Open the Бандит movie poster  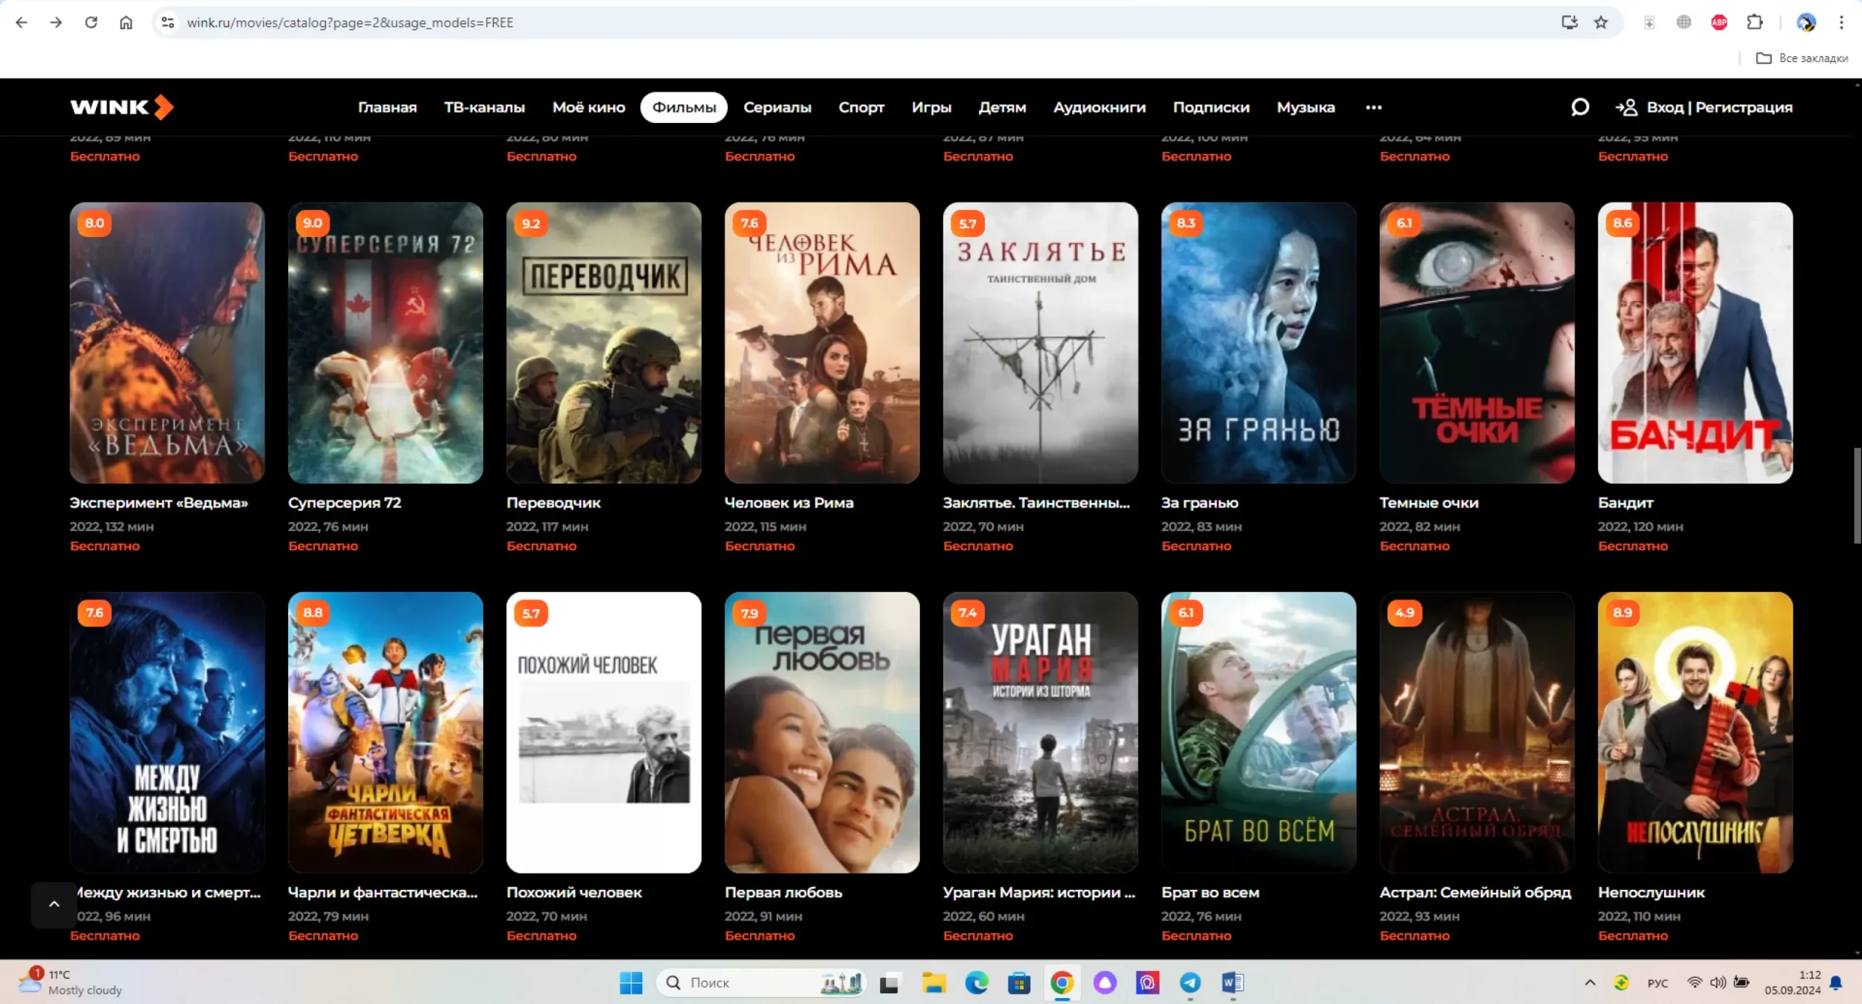coord(1695,342)
